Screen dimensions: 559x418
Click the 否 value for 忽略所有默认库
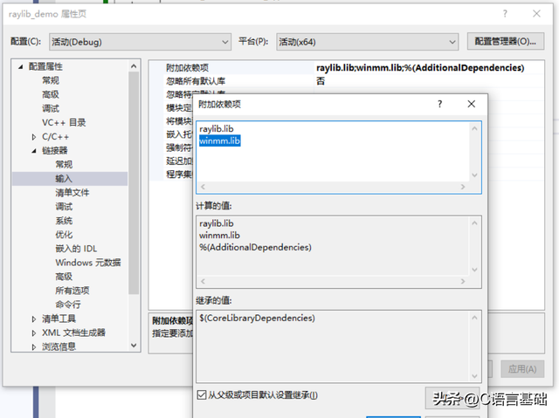[x=321, y=81]
